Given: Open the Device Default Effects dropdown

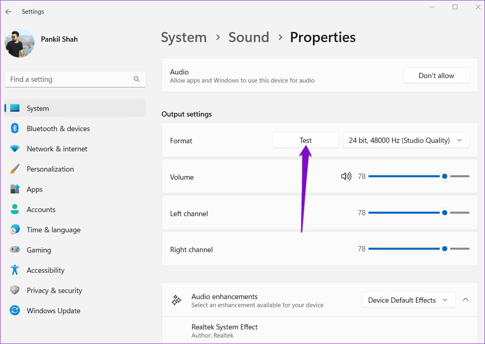Looking at the screenshot, I should pyautogui.click(x=408, y=300).
